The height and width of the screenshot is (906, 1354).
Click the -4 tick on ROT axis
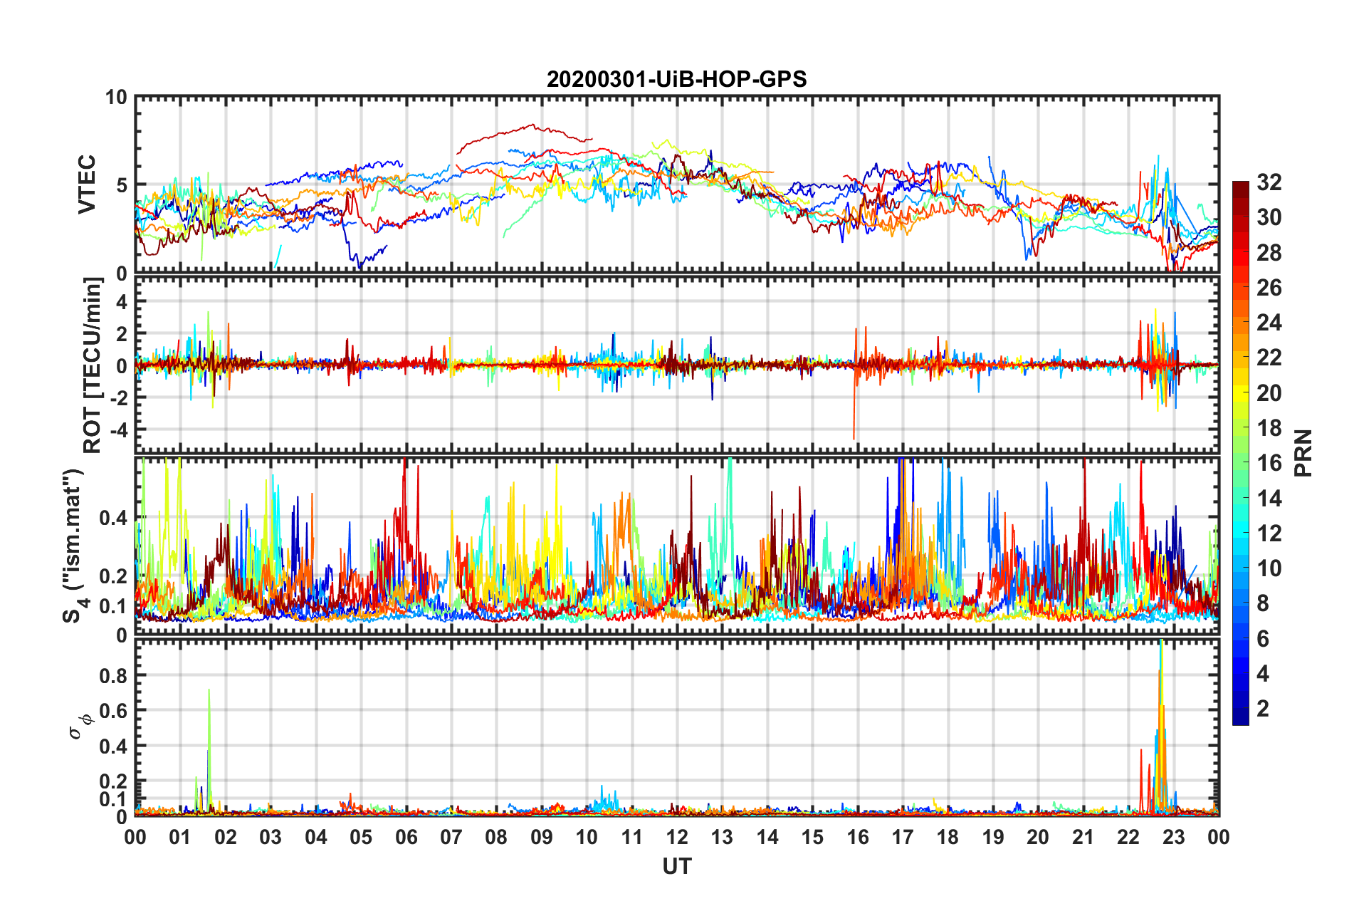click(118, 429)
